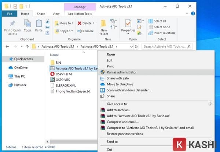Viewport: 220px width, 152px height.
Task: Click the History icon in Open group
Action: click(139, 33)
